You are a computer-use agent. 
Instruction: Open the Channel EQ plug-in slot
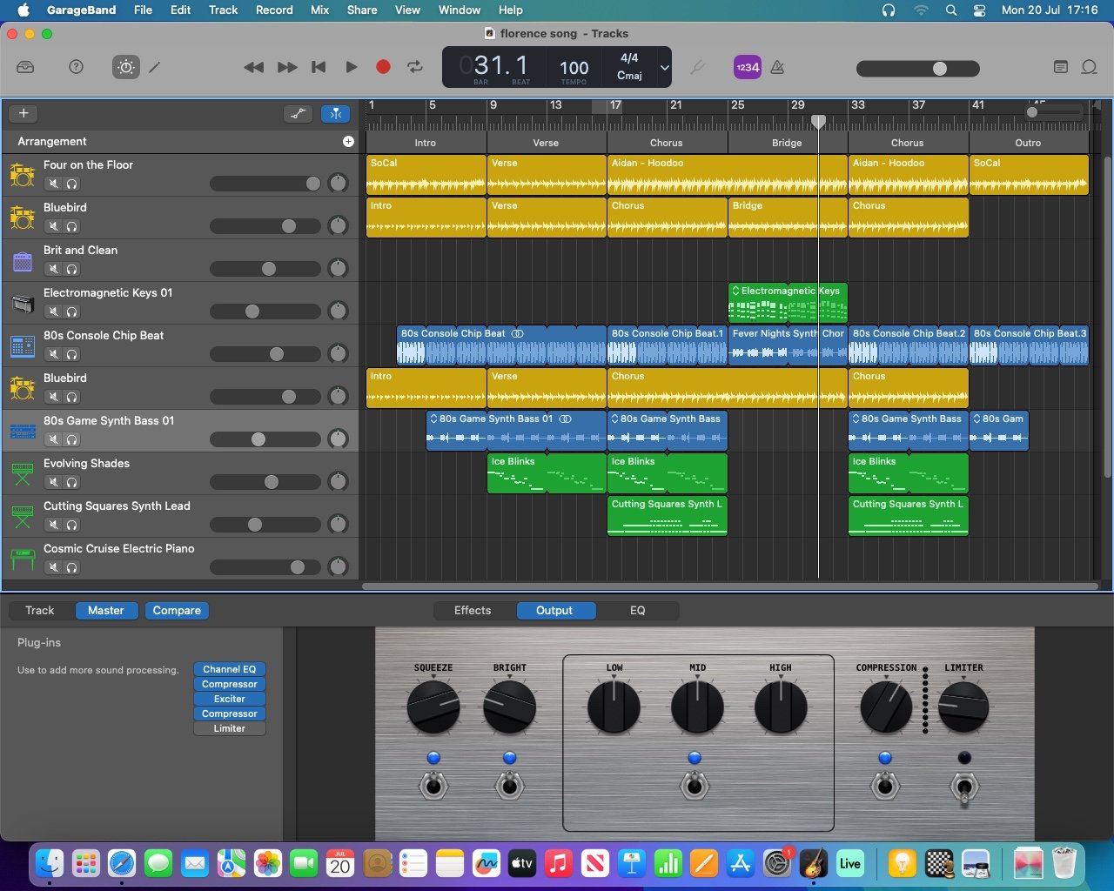coord(230,669)
